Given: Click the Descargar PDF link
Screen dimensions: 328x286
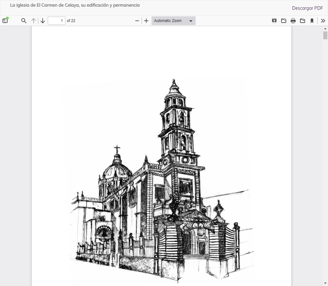Looking at the screenshot, I should [x=307, y=8].
